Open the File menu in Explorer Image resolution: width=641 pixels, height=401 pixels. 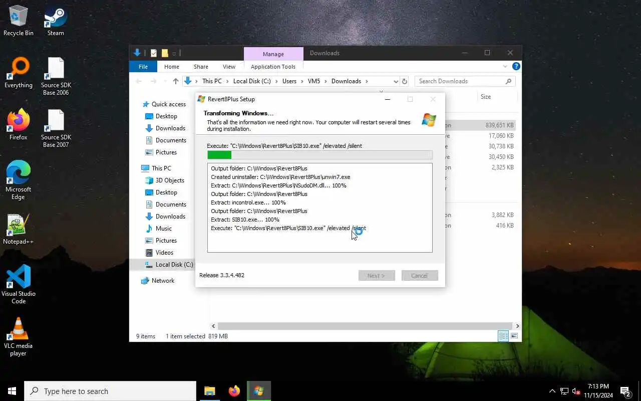tap(143, 67)
